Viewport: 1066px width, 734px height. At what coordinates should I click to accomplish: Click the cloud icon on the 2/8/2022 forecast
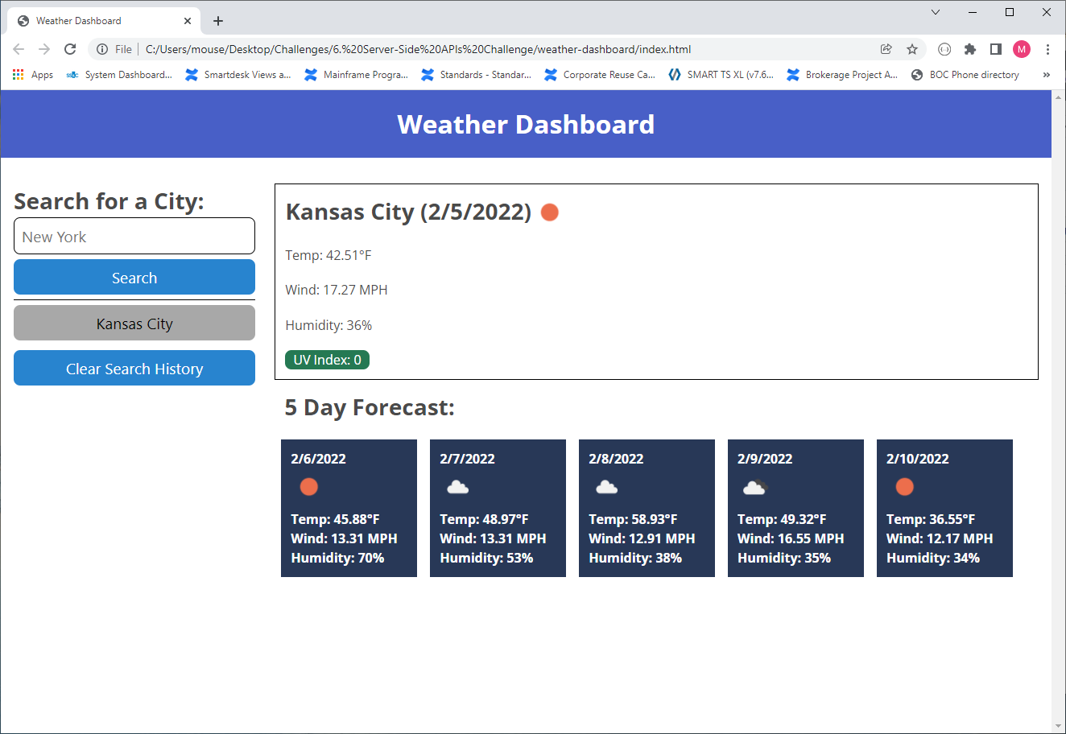coord(606,486)
